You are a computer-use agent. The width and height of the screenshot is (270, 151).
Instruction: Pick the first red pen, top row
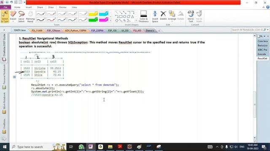point(51,13)
